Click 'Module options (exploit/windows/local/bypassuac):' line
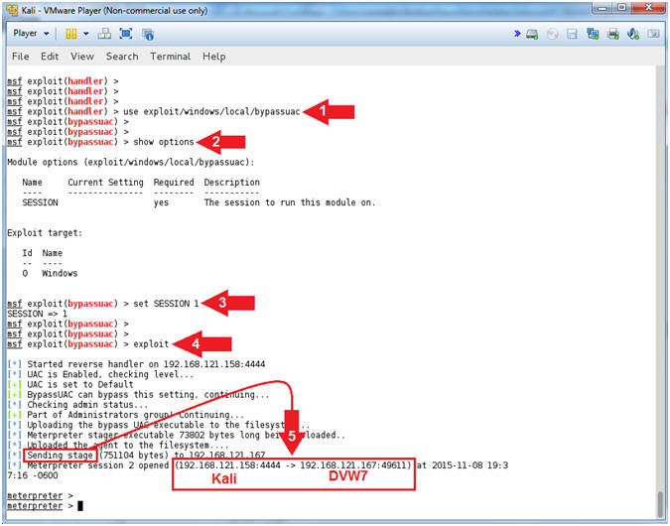Viewport: 670px width, 526px height. [131, 163]
